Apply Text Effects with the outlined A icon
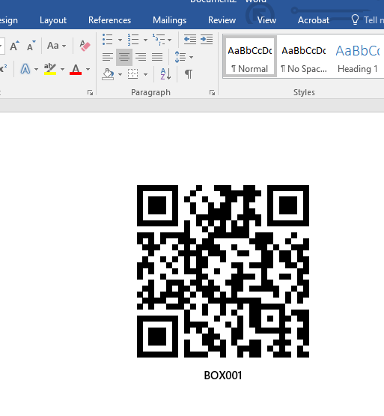Screen dimensions: 384x416 pos(25,69)
